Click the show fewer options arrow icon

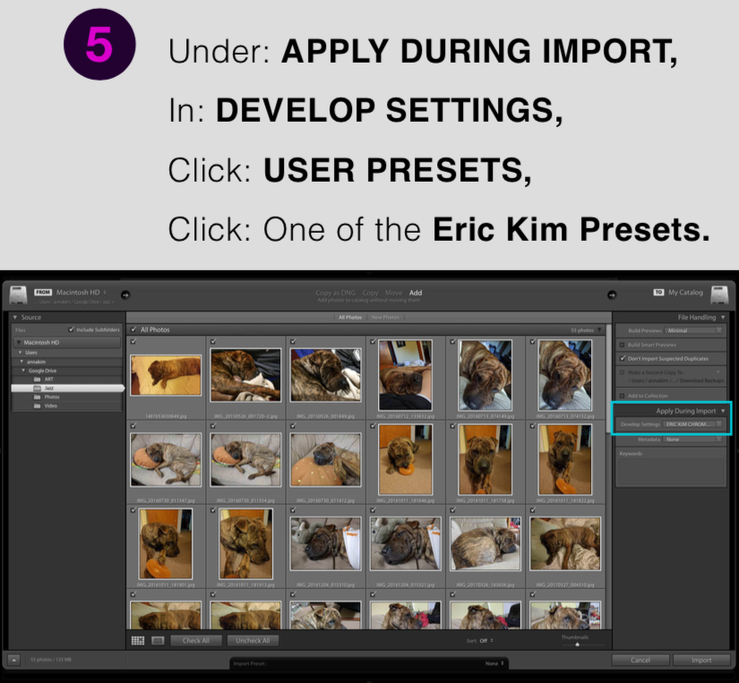click(14, 661)
